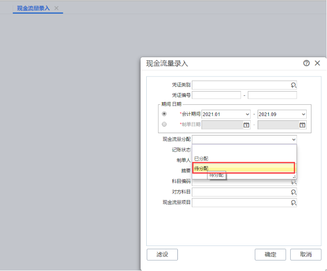Click the 记账状态 label
Image resolution: width=327 pixels, height=271 pixels.
point(181,150)
